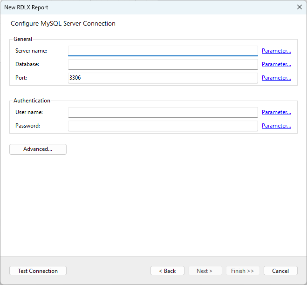This screenshot has width=307, height=285.
Task: Click the Password label
Action: (x=27, y=126)
